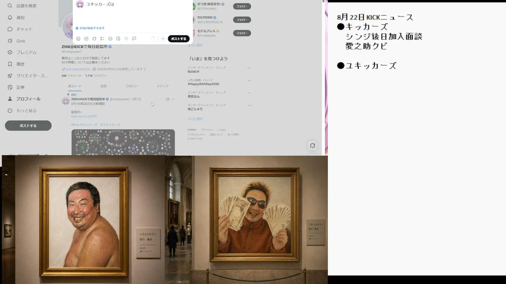Add an image to the post

[x=78, y=39]
